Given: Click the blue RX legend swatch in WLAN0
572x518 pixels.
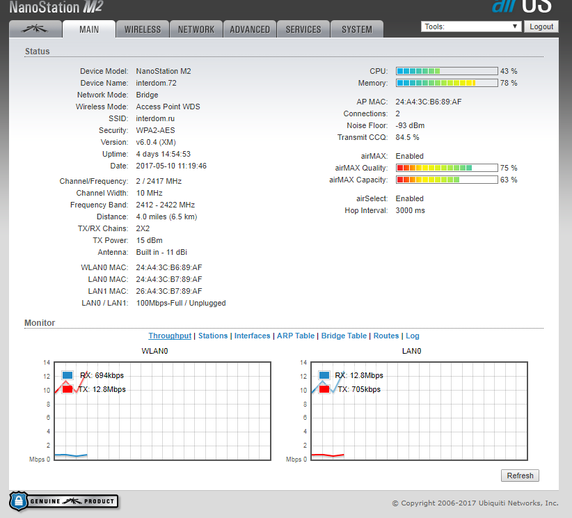Looking at the screenshot, I should click(67, 375).
